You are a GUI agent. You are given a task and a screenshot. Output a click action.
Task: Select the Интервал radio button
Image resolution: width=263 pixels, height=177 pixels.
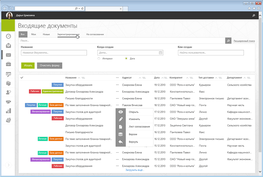click(x=99, y=59)
